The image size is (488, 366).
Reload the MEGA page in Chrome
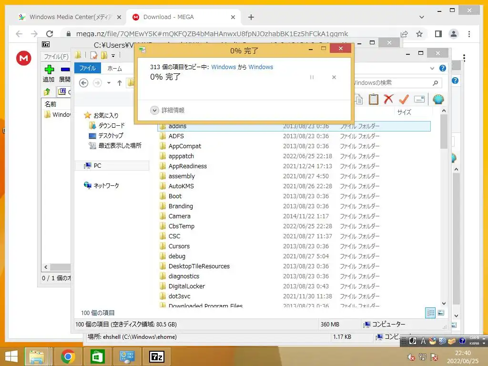pos(50,34)
